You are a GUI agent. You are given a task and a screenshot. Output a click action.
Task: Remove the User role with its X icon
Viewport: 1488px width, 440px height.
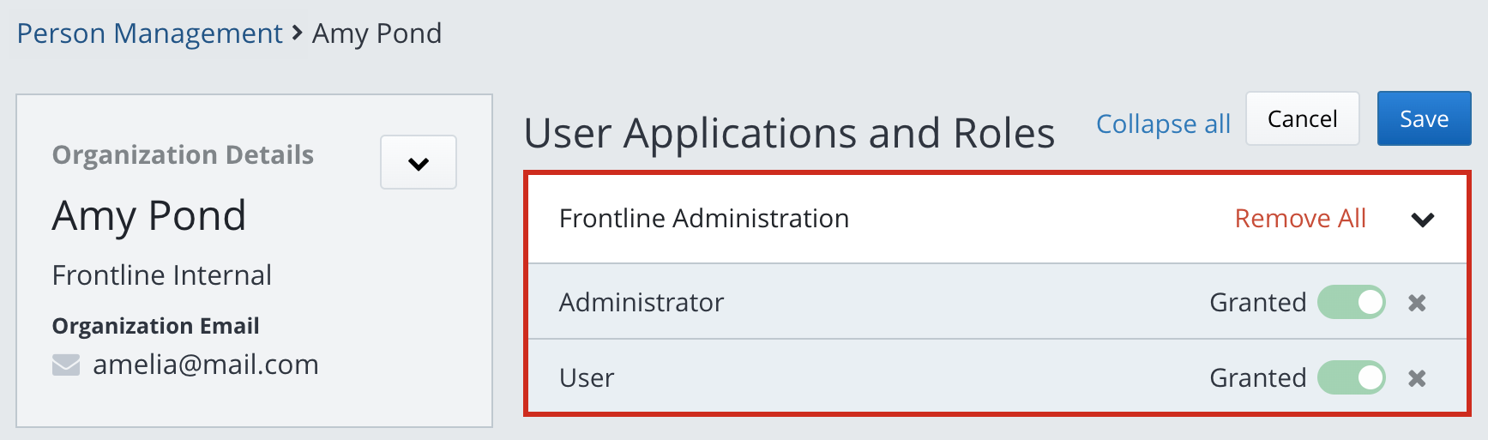[1417, 378]
